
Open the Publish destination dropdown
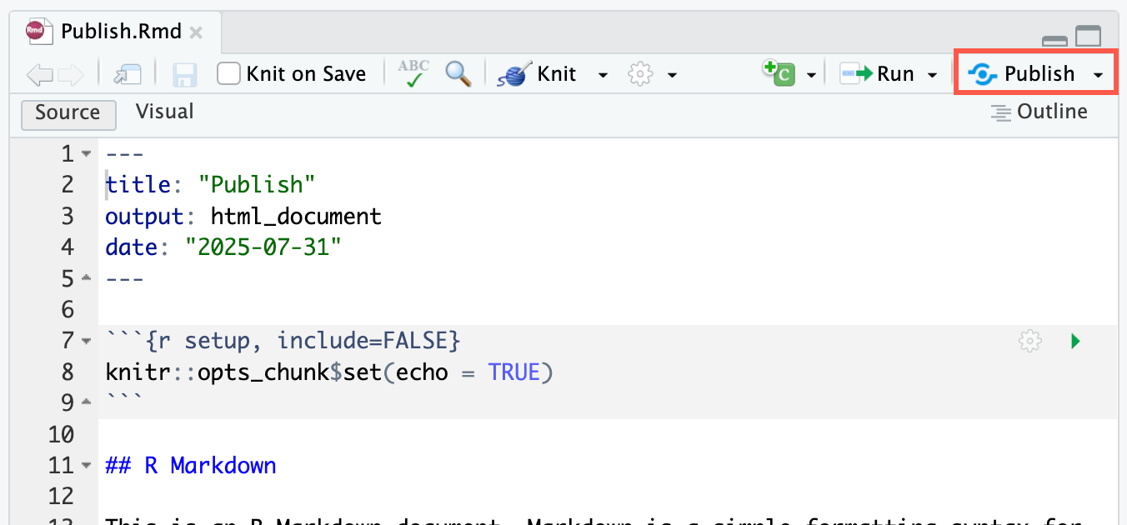(x=1098, y=73)
